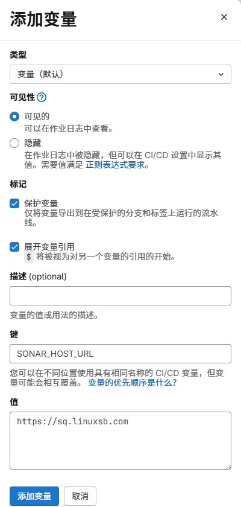Close the 添加变量 dialog with the X icon

tap(224, 17)
